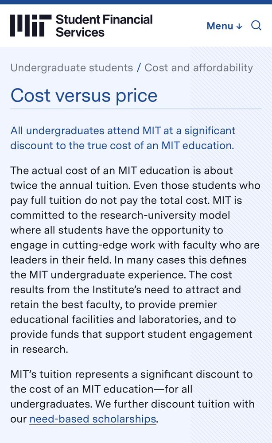The height and width of the screenshot is (443, 272).
Task: Expand the Menu dropdown
Action: pos(224,26)
